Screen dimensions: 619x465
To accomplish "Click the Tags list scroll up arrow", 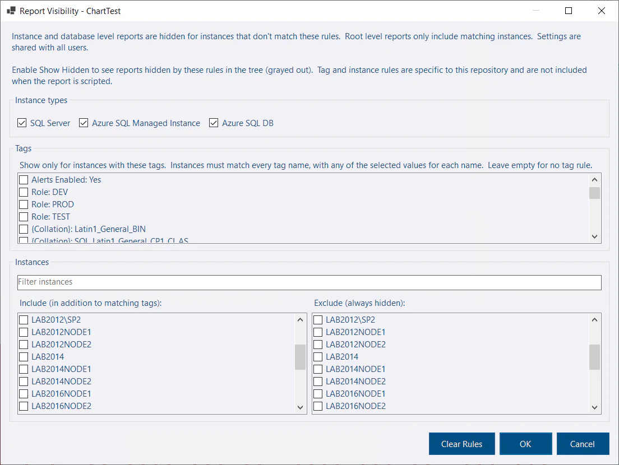I will pos(594,180).
